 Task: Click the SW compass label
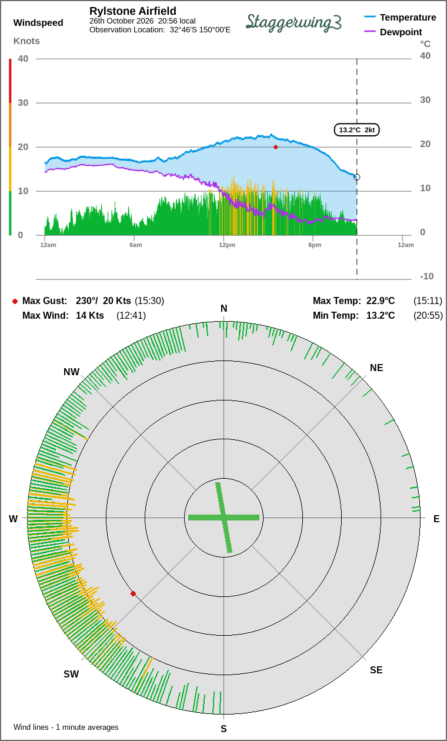71,674
